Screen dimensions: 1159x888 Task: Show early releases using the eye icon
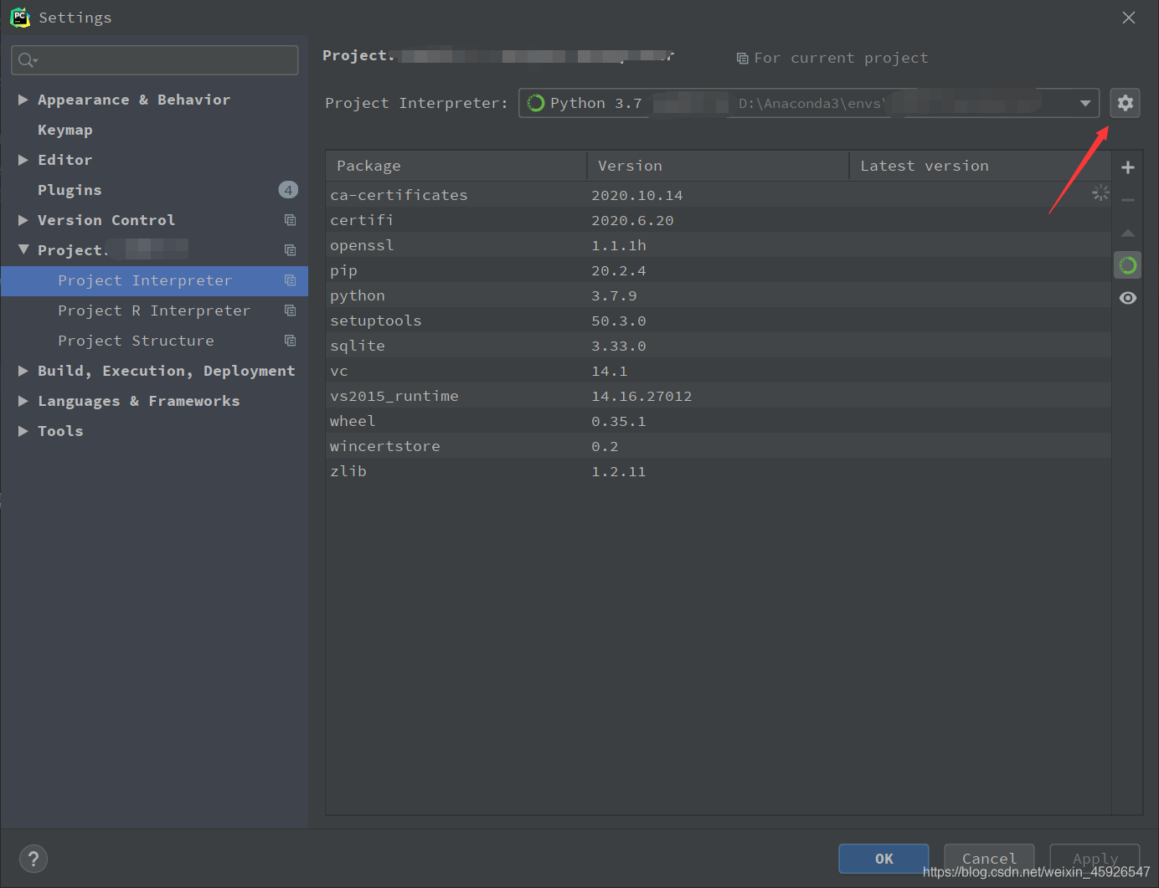(x=1128, y=298)
